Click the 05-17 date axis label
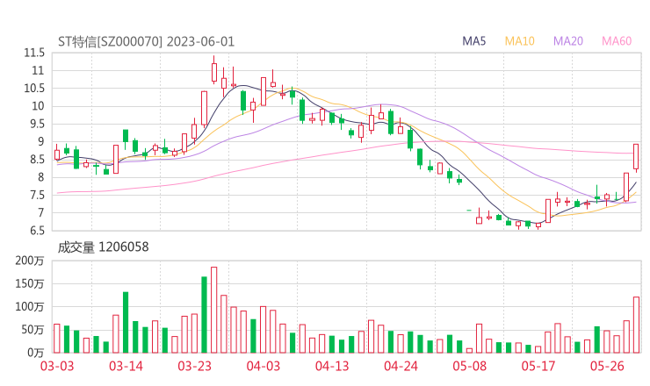The image size is (650, 386). pyautogui.click(x=538, y=366)
